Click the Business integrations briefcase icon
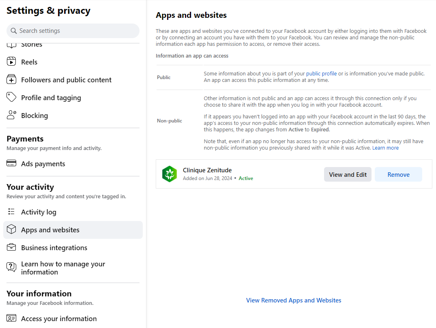436x328 pixels. pos(11,248)
